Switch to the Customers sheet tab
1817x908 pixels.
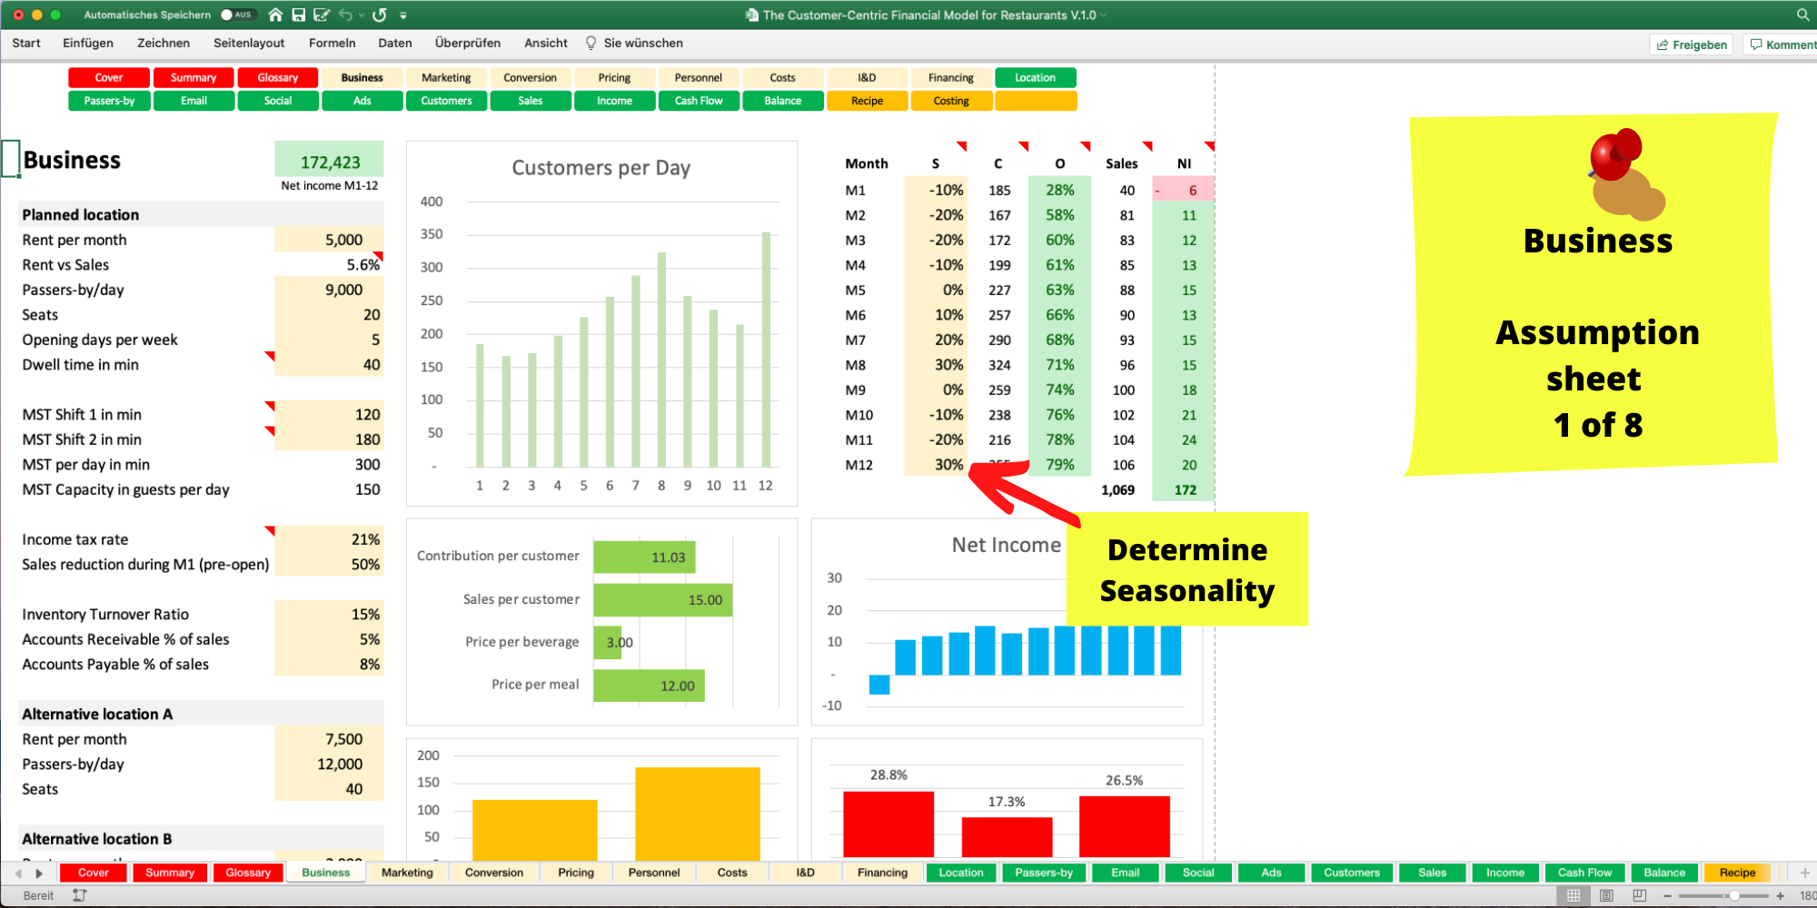click(1351, 873)
